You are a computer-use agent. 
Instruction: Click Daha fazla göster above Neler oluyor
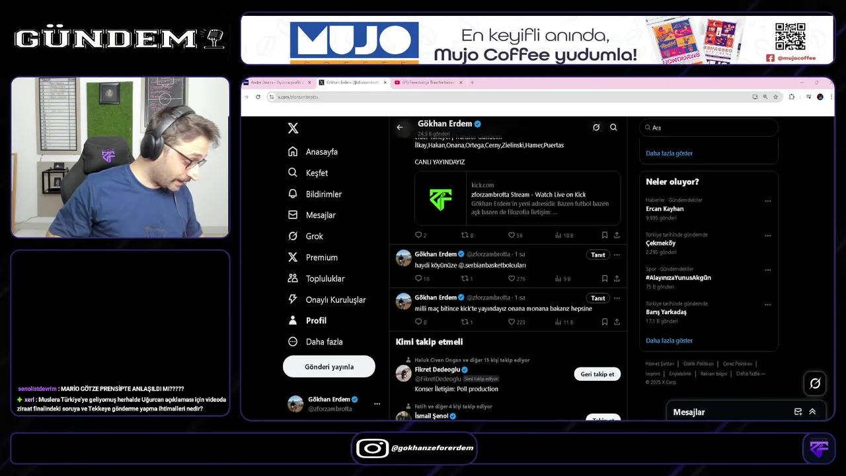tap(669, 153)
